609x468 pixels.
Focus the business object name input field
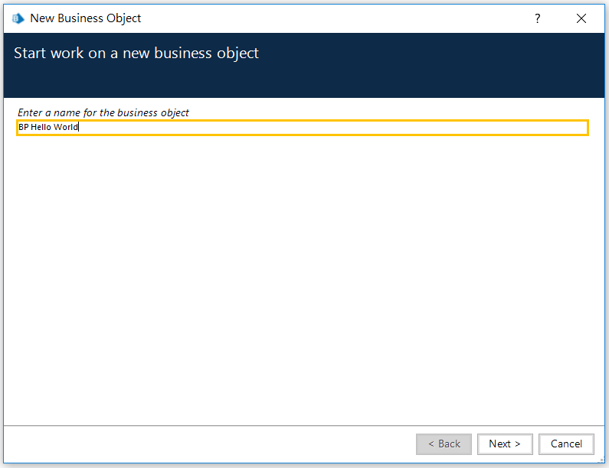pyautogui.click(x=303, y=128)
